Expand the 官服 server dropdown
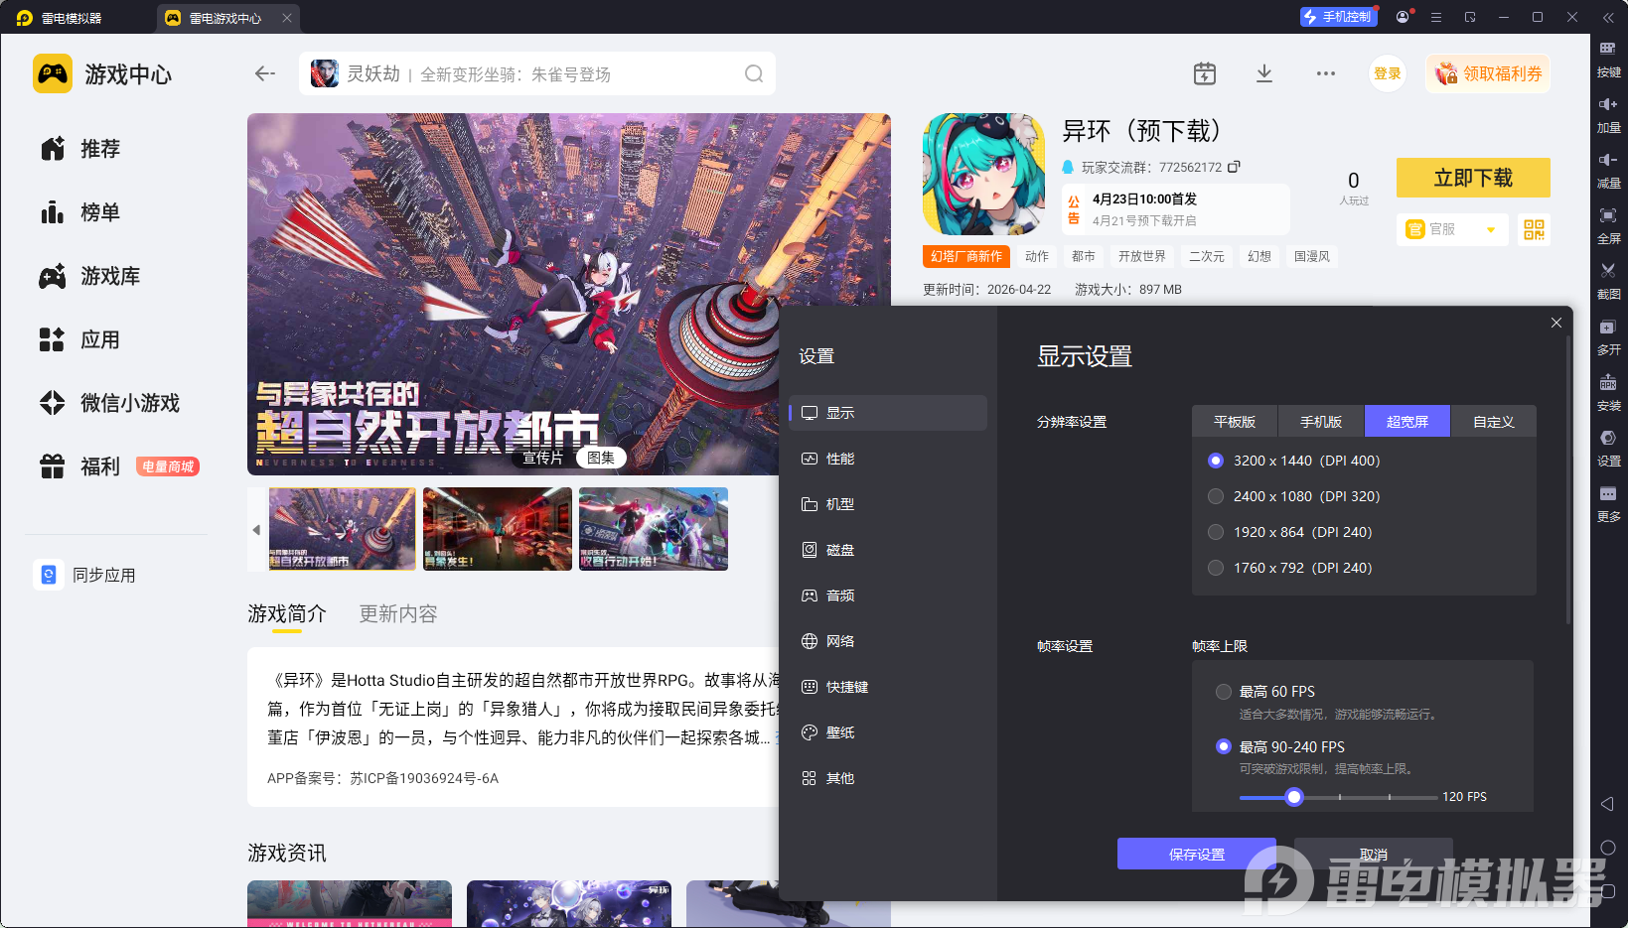 click(x=1452, y=229)
